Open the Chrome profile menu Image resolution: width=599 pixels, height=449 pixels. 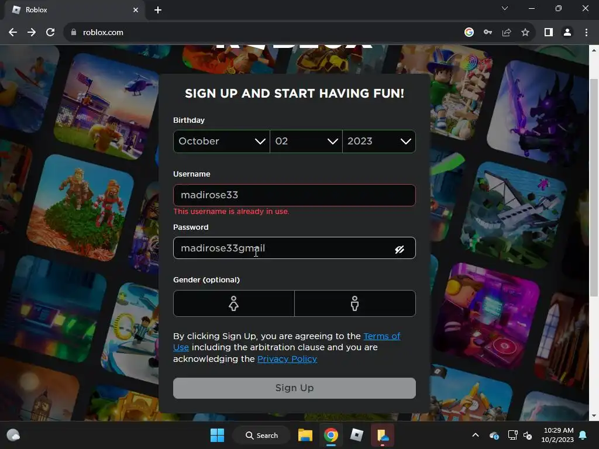567,33
